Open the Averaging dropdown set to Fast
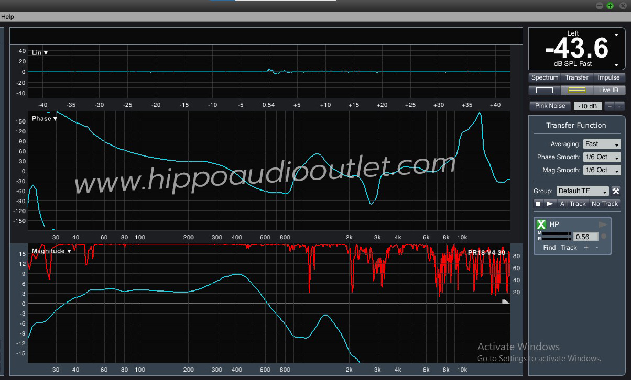Screen dimensions: 631x380 602,144
